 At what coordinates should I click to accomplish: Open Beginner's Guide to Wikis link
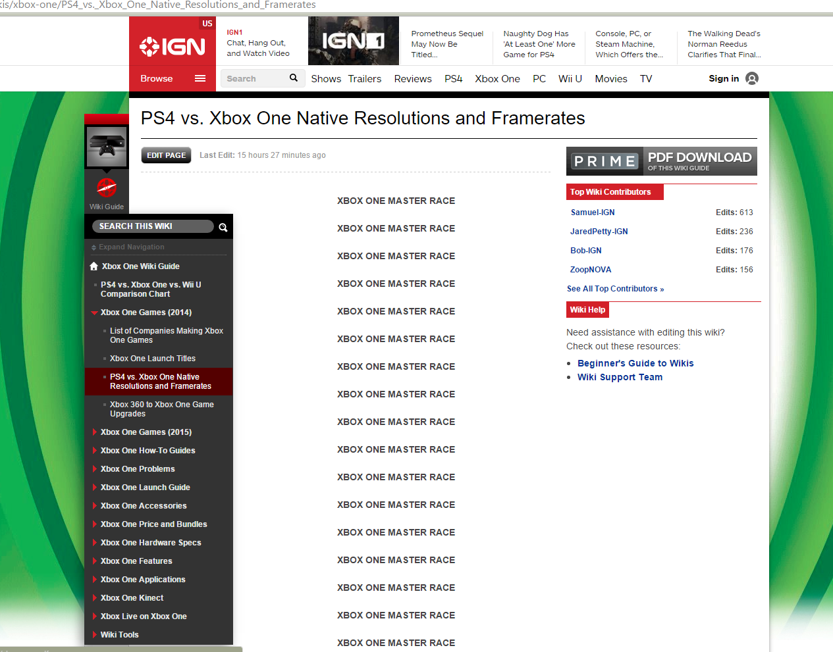[x=635, y=363]
